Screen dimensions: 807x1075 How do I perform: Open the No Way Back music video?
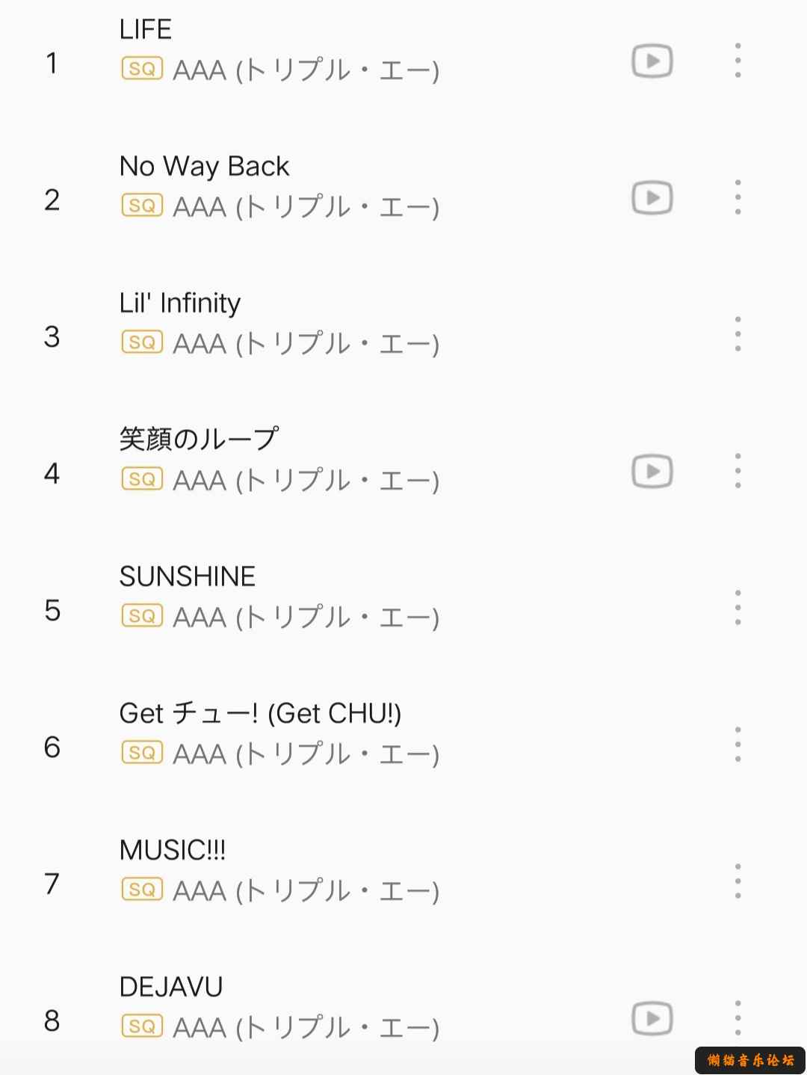(652, 198)
